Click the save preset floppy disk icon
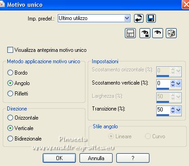The image size is (189, 166). tap(151, 19)
